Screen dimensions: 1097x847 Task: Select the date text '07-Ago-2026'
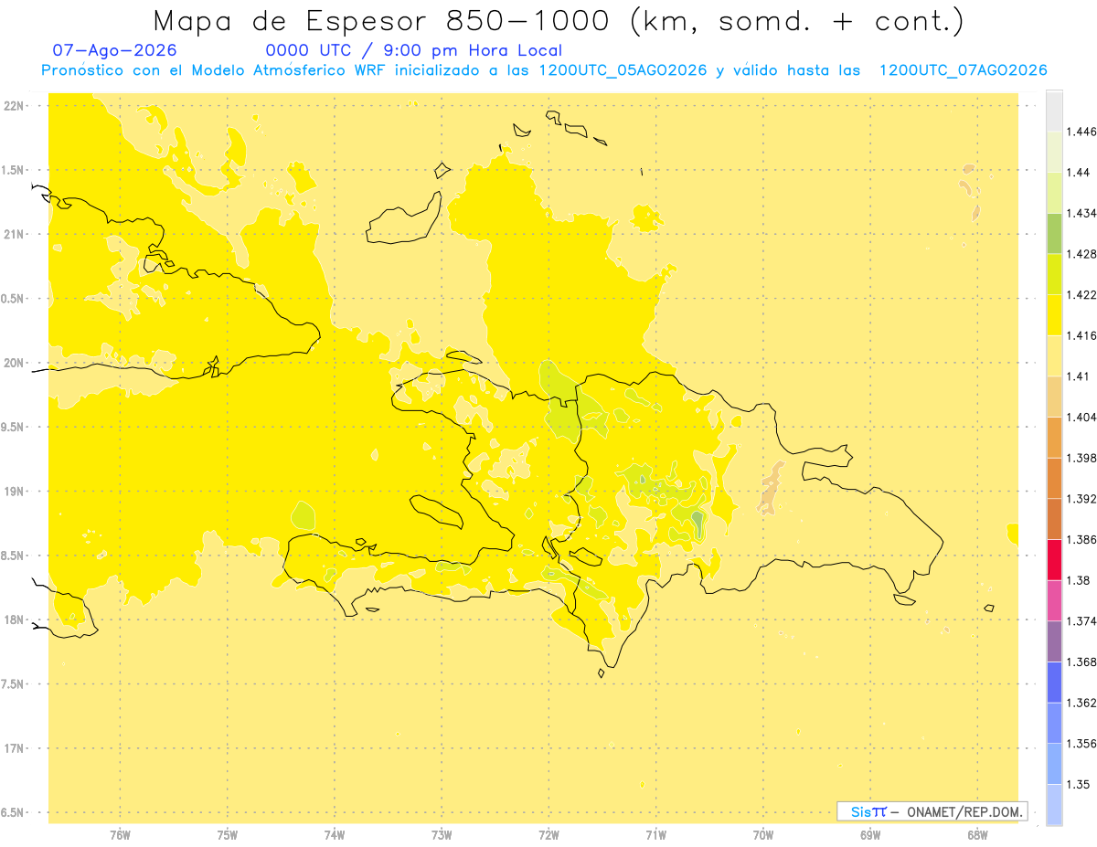pyautogui.click(x=114, y=51)
